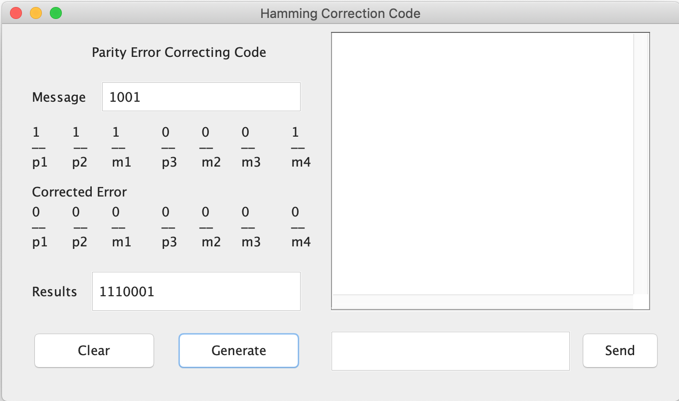The width and height of the screenshot is (679, 401).
Task: Click the Hamming Correction Code title bar
Action: coord(339,13)
